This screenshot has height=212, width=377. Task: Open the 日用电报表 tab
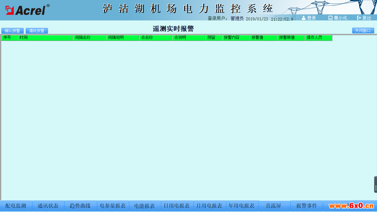(x=177, y=206)
